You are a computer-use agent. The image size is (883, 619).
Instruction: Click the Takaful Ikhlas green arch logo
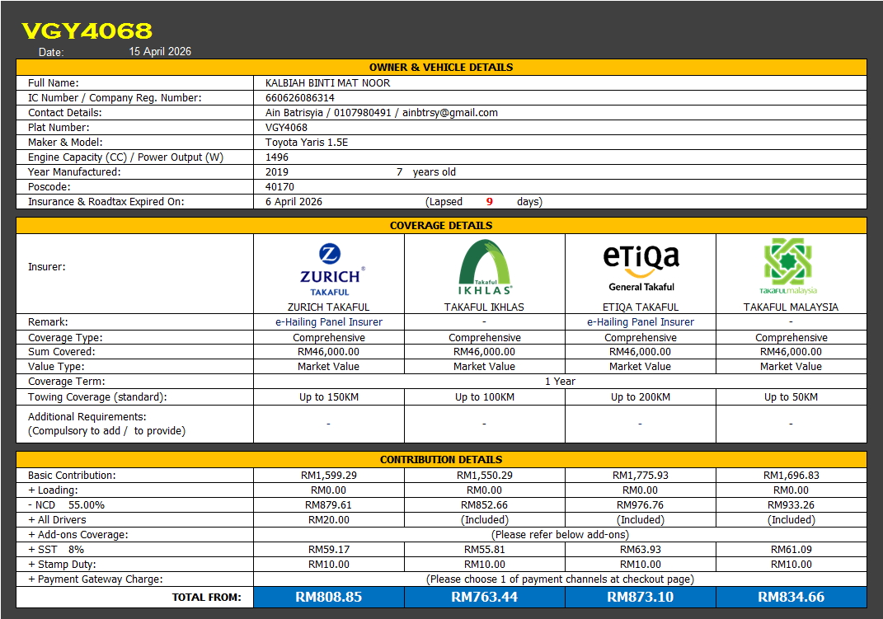coord(485,267)
